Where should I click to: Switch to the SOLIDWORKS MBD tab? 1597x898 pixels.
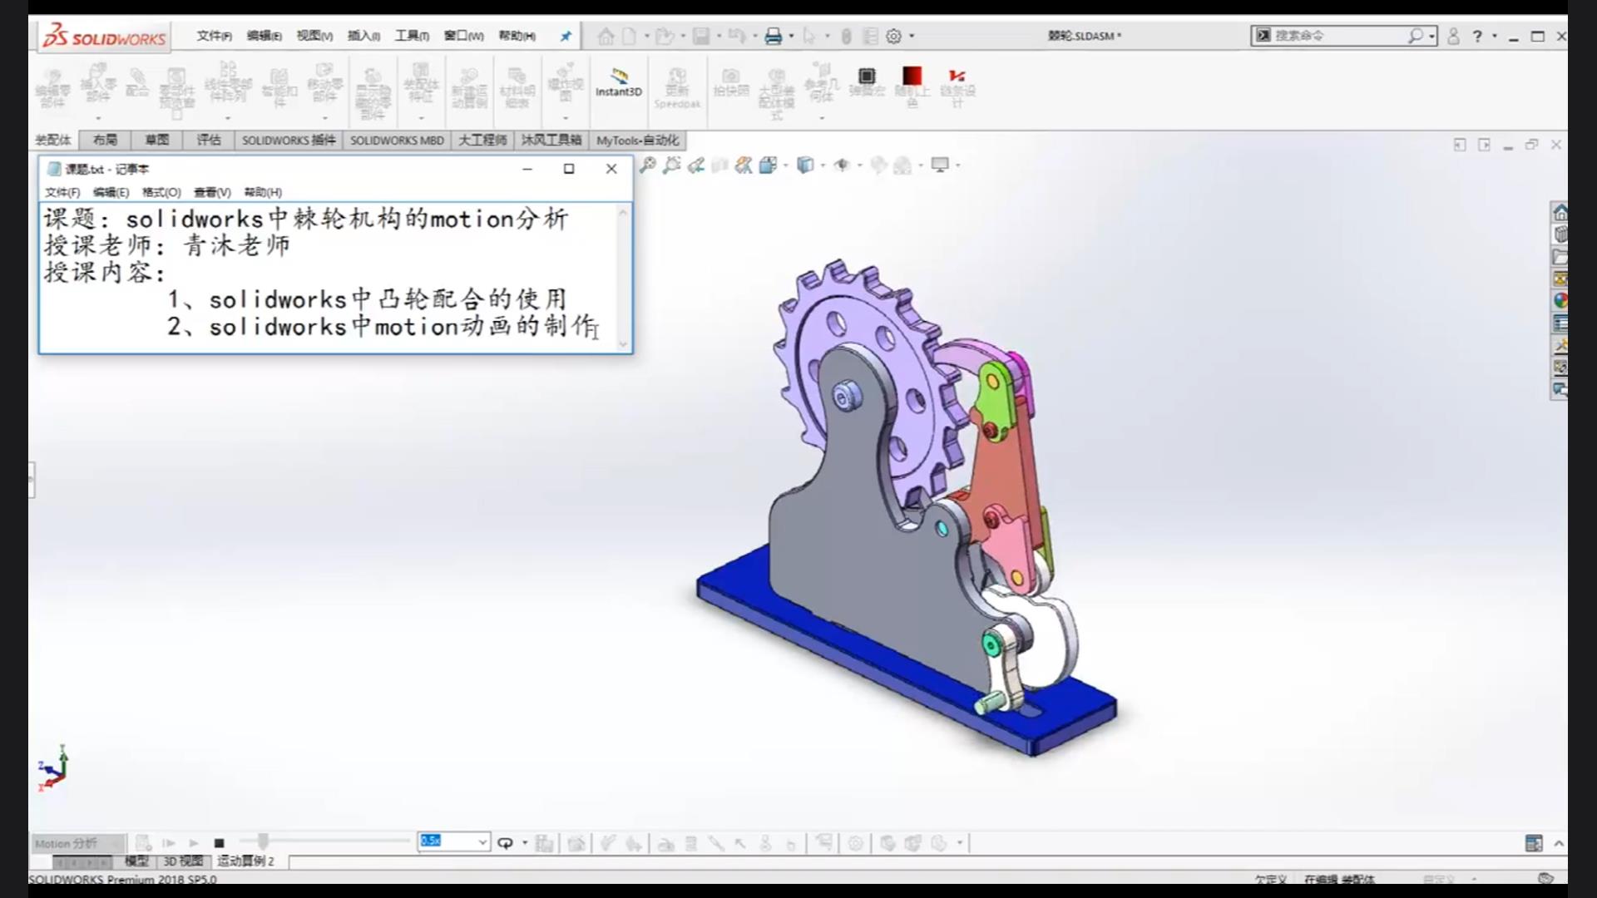397,140
